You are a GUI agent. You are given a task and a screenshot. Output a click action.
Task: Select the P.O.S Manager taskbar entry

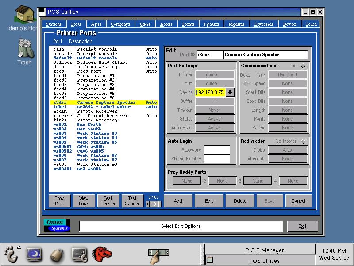(260, 250)
